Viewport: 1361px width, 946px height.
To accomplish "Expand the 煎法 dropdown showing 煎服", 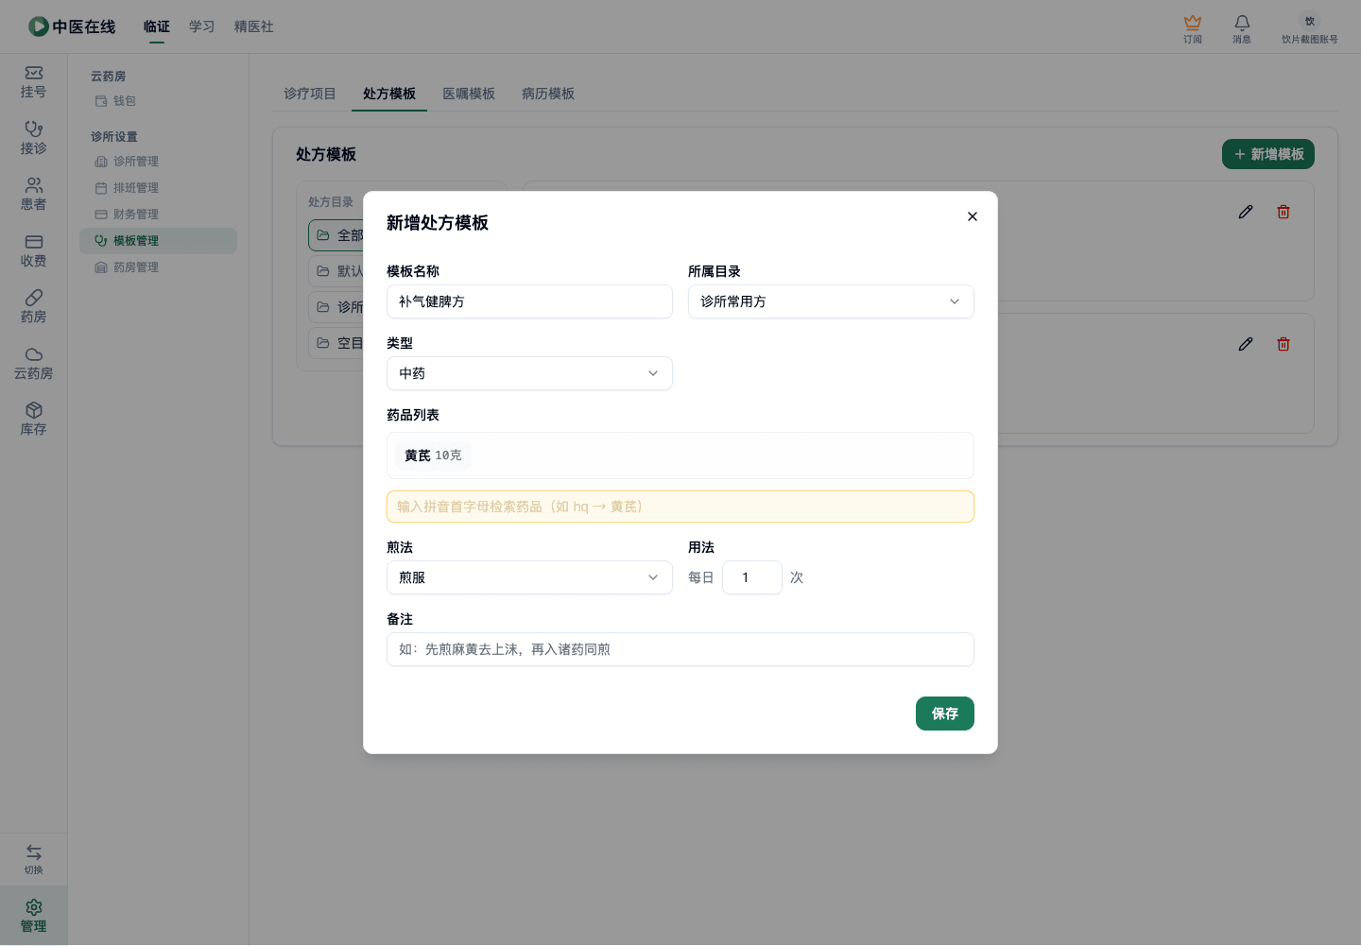I will [x=529, y=577].
